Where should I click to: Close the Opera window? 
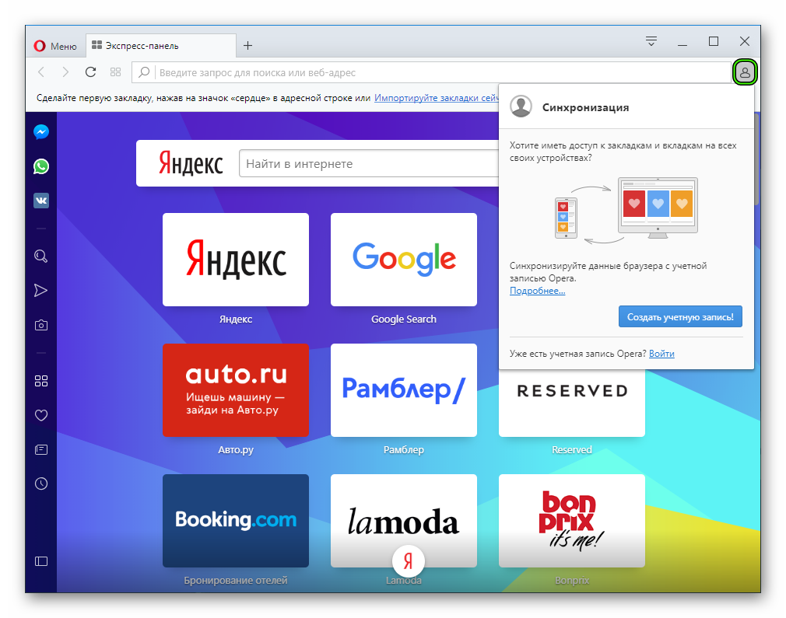point(745,41)
